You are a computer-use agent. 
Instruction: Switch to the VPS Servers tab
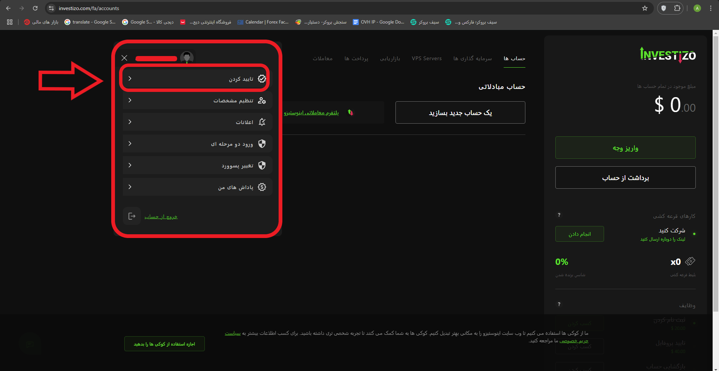427,58
